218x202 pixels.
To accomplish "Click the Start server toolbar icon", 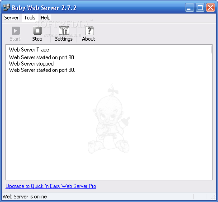I will [16, 31].
